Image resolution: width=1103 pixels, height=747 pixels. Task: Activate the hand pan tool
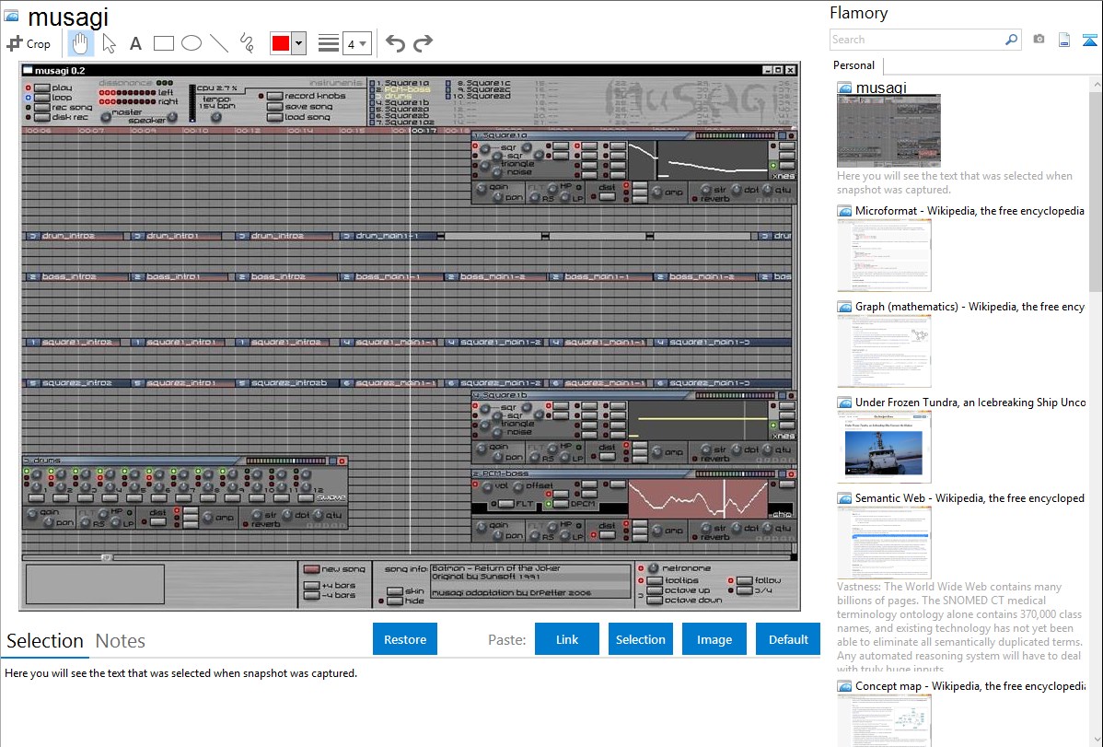81,43
